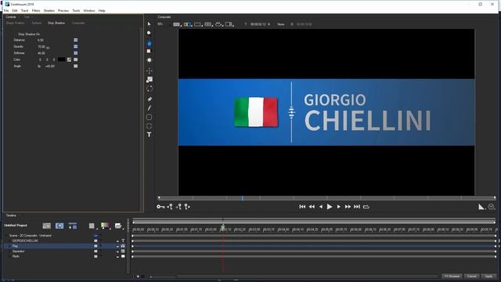Click the key icon below the viewer

point(160,207)
